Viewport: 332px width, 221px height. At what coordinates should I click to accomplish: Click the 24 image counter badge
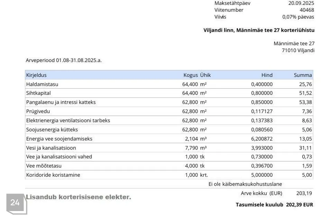[15, 203]
